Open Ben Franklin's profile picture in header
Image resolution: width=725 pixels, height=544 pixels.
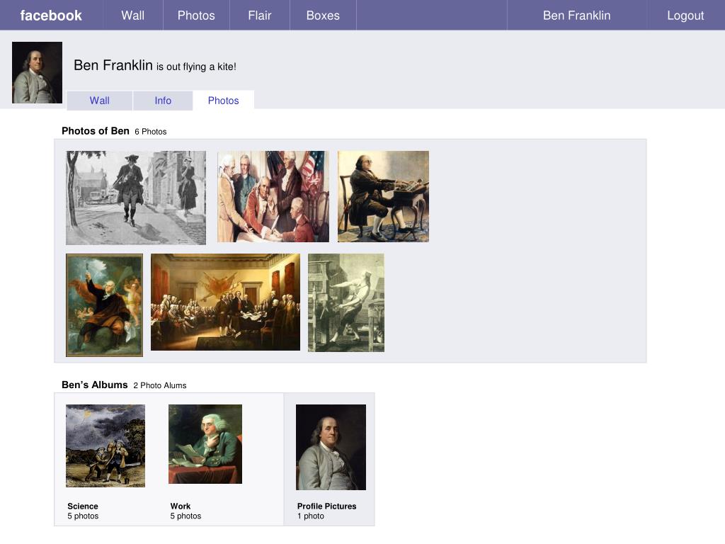click(37, 72)
